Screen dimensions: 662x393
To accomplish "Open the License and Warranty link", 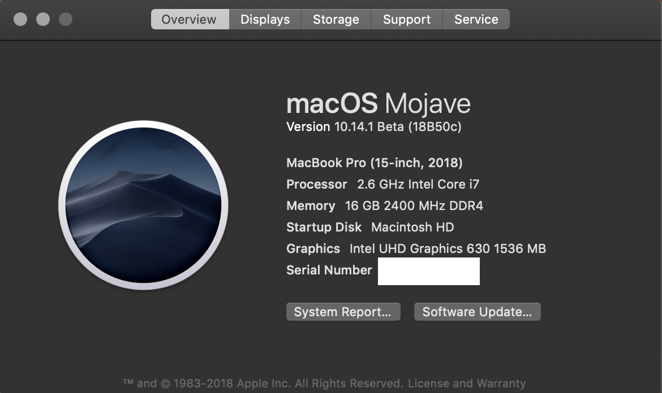I will pyautogui.click(x=467, y=383).
